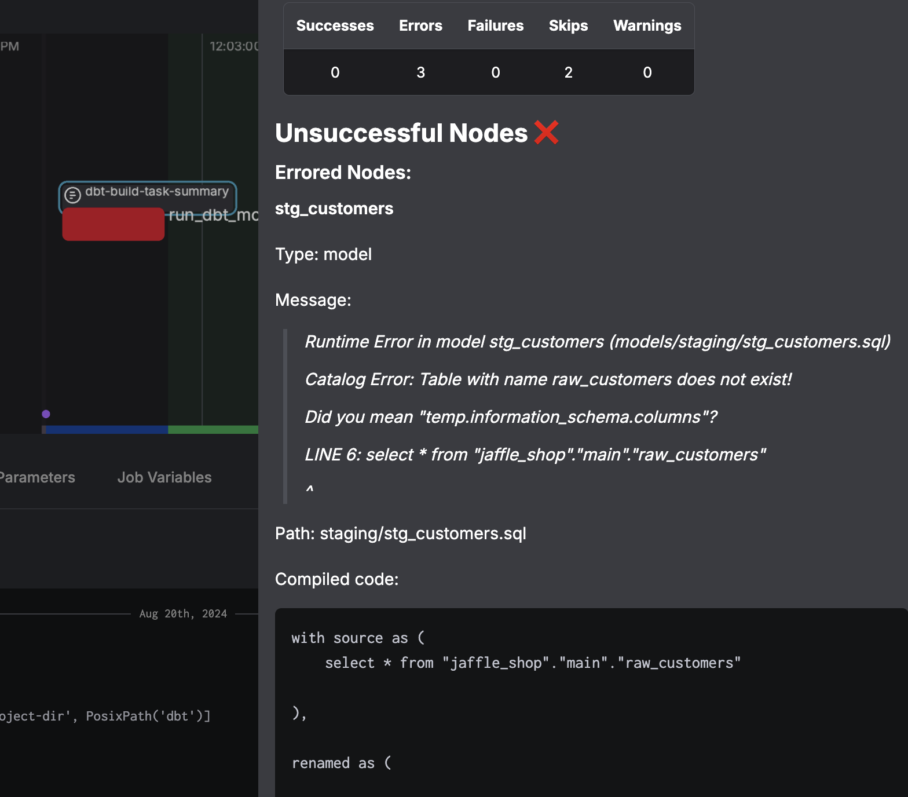Image resolution: width=908 pixels, height=797 pixels.
Task: Click the red failed task run bar
Action: pyautogui.click(x=113, y=224)
